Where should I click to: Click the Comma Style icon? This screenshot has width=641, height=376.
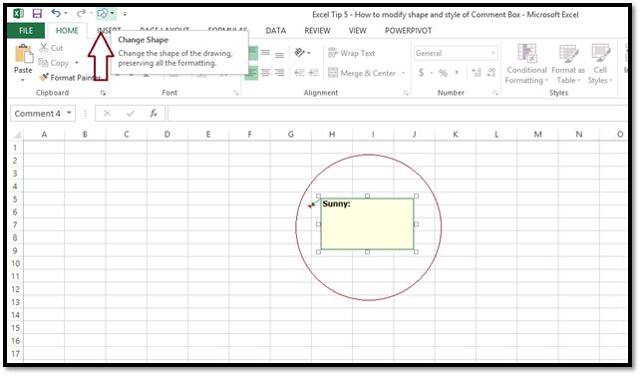(x=457, y=73)
